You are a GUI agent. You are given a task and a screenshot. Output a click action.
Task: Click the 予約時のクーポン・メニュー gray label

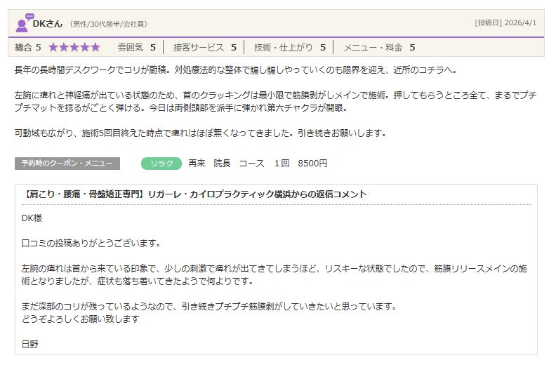(67, 164)
